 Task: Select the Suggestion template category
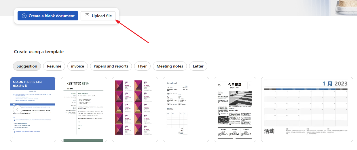click(x=27, y=66)
